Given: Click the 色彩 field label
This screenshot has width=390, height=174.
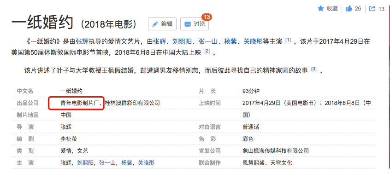Looking at the screenshot, I should (x=207, y=139).
